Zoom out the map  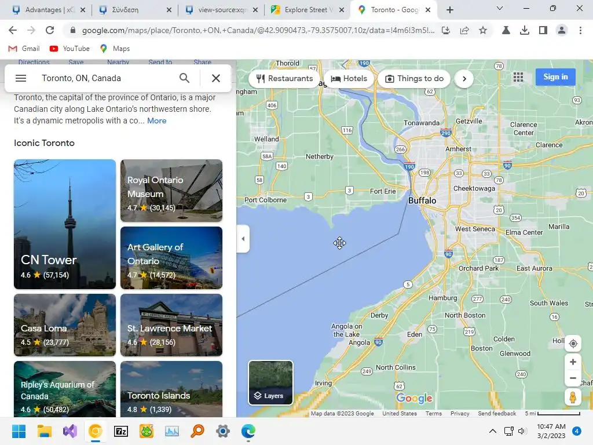573,378
